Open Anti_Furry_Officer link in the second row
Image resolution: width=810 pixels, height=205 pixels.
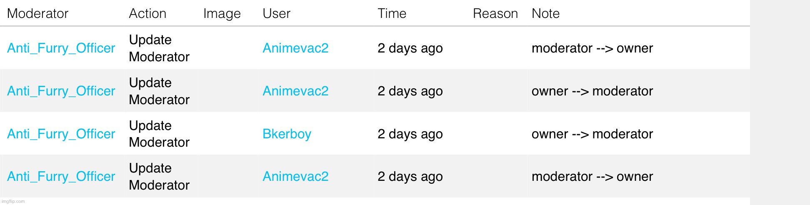coord(61,91)
